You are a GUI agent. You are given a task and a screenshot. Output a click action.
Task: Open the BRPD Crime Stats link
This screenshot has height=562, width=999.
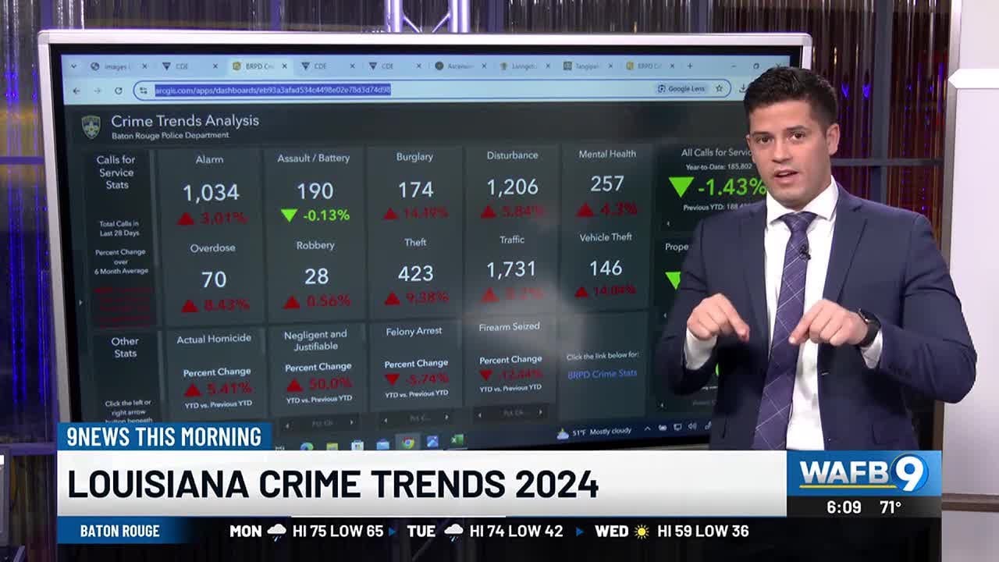tap(602, 373)
